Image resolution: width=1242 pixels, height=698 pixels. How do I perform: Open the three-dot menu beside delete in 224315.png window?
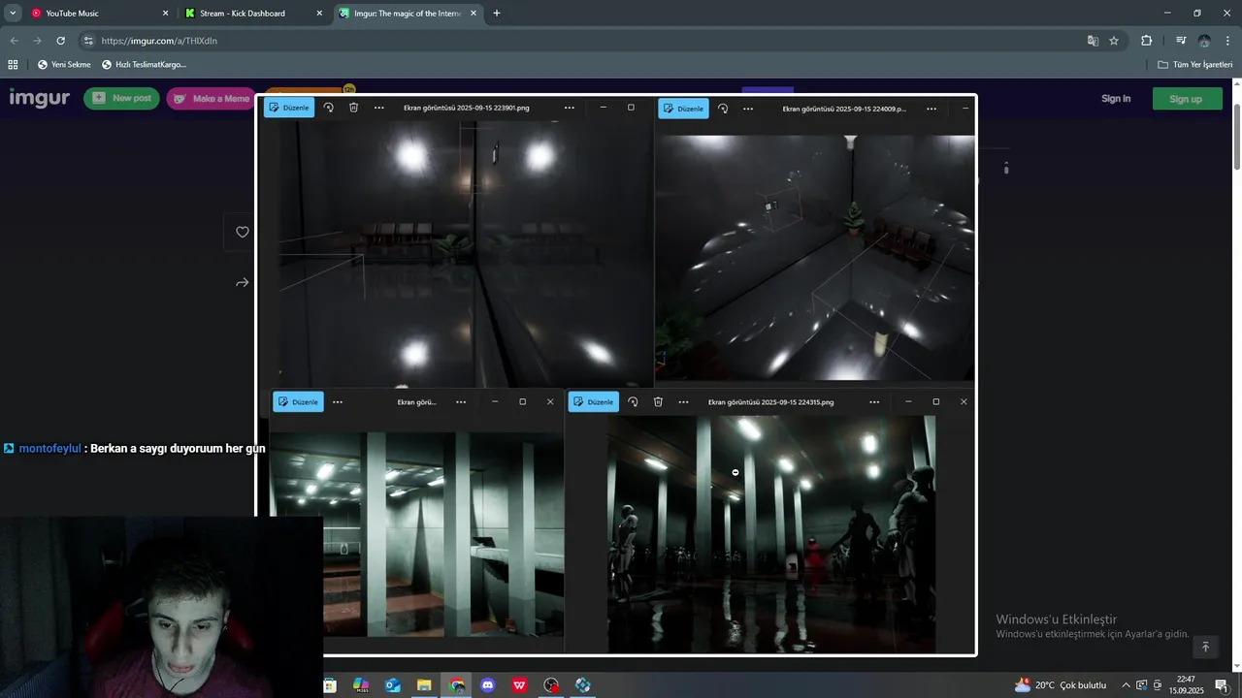click(684, 402)
